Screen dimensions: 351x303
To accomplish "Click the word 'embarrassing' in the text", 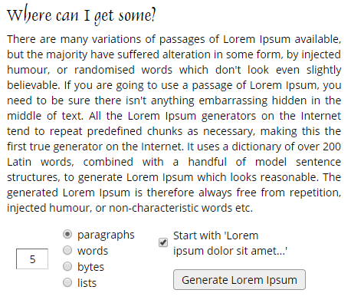I will coord(233,100).
